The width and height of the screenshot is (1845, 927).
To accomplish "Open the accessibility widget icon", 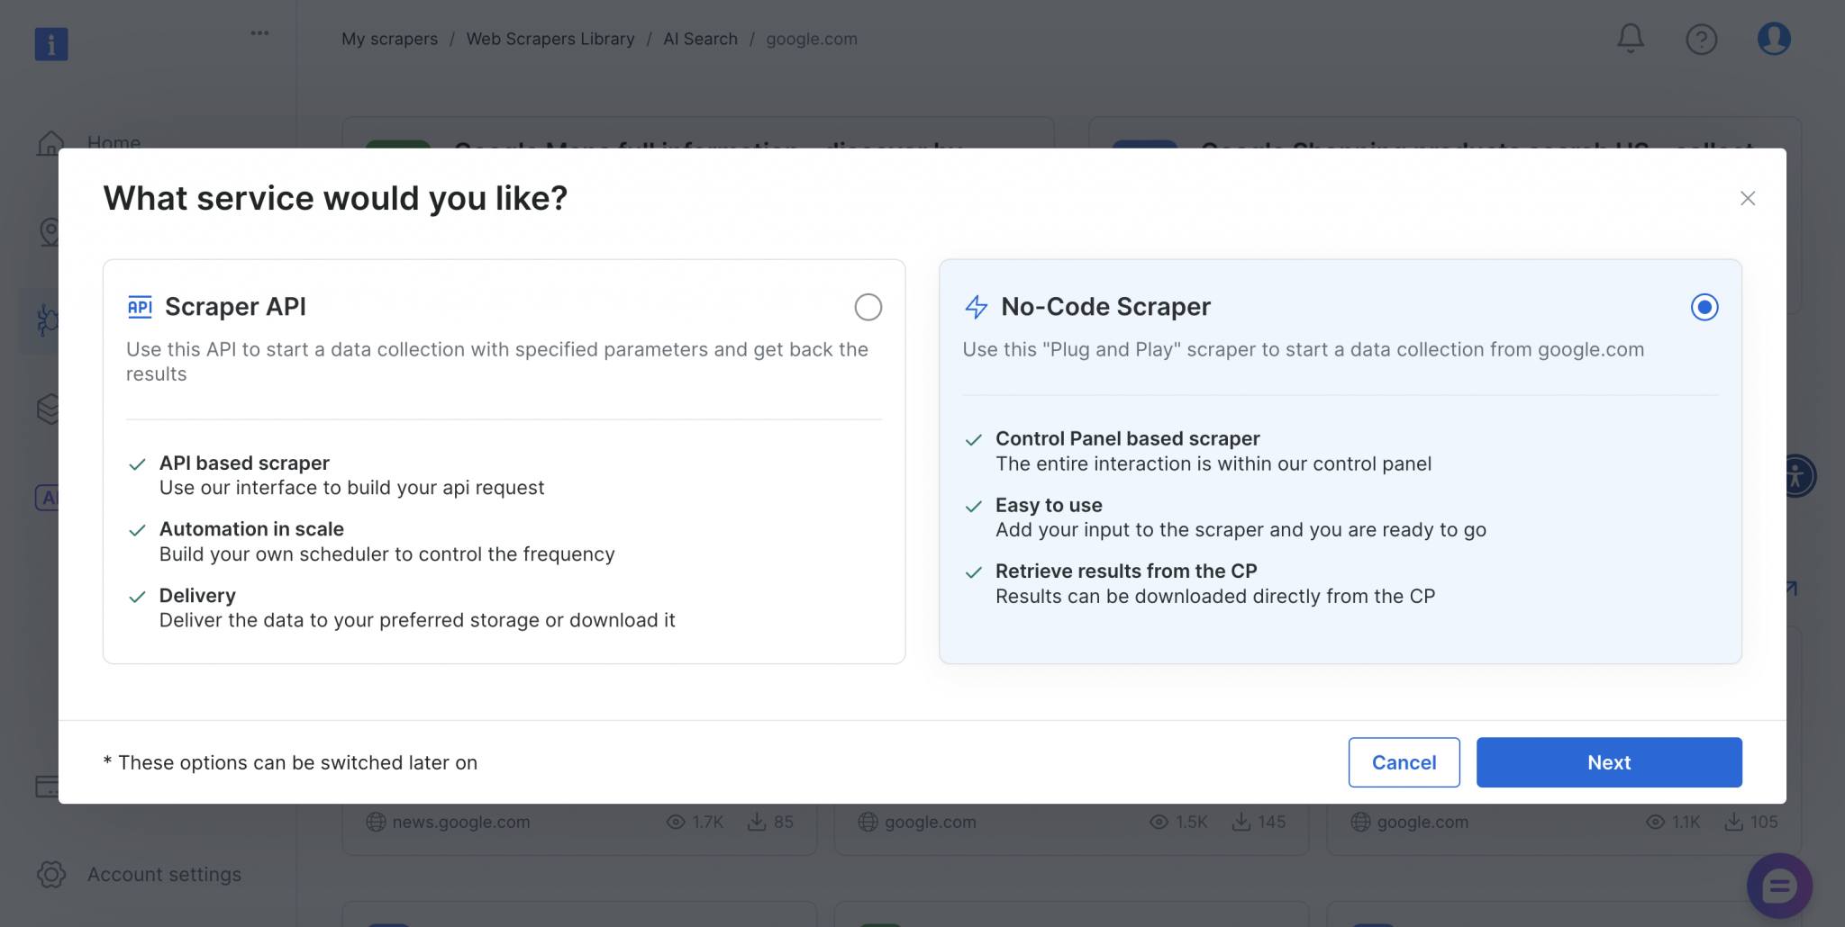I will (1797, 475).
